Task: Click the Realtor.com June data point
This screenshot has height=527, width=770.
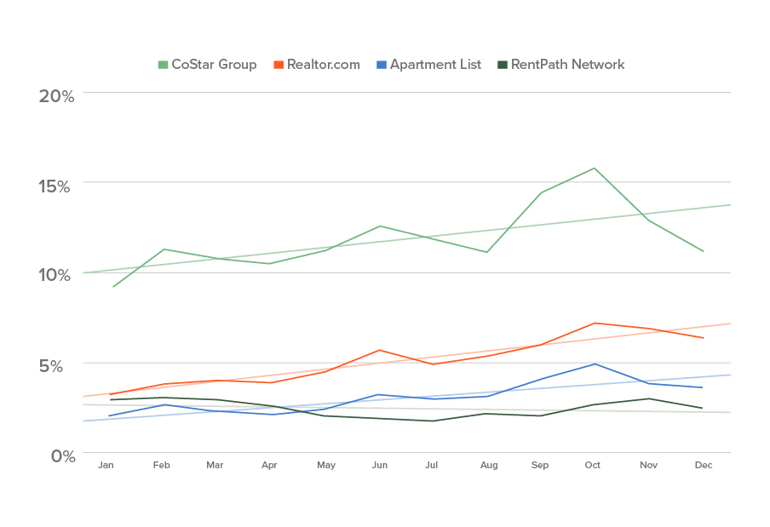Action: pos(379,350)
